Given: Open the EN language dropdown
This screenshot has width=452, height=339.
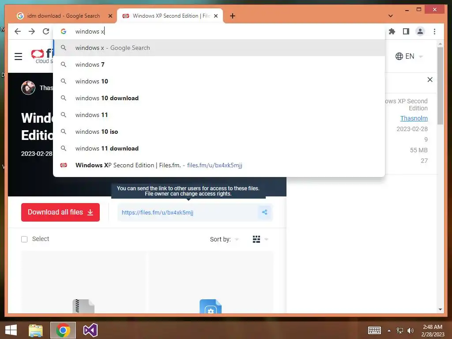Looking at the screenshot, I should click(409, 56).
